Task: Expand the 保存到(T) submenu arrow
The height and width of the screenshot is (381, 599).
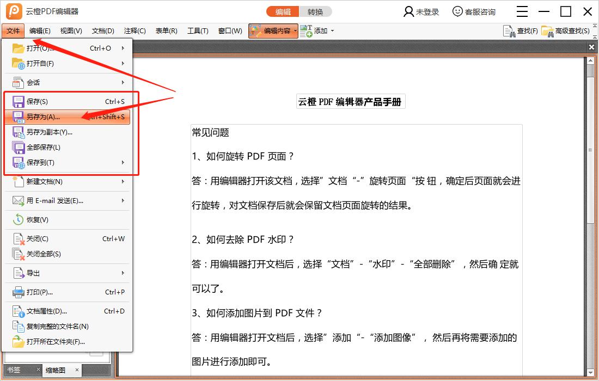Action: point(123,163)
